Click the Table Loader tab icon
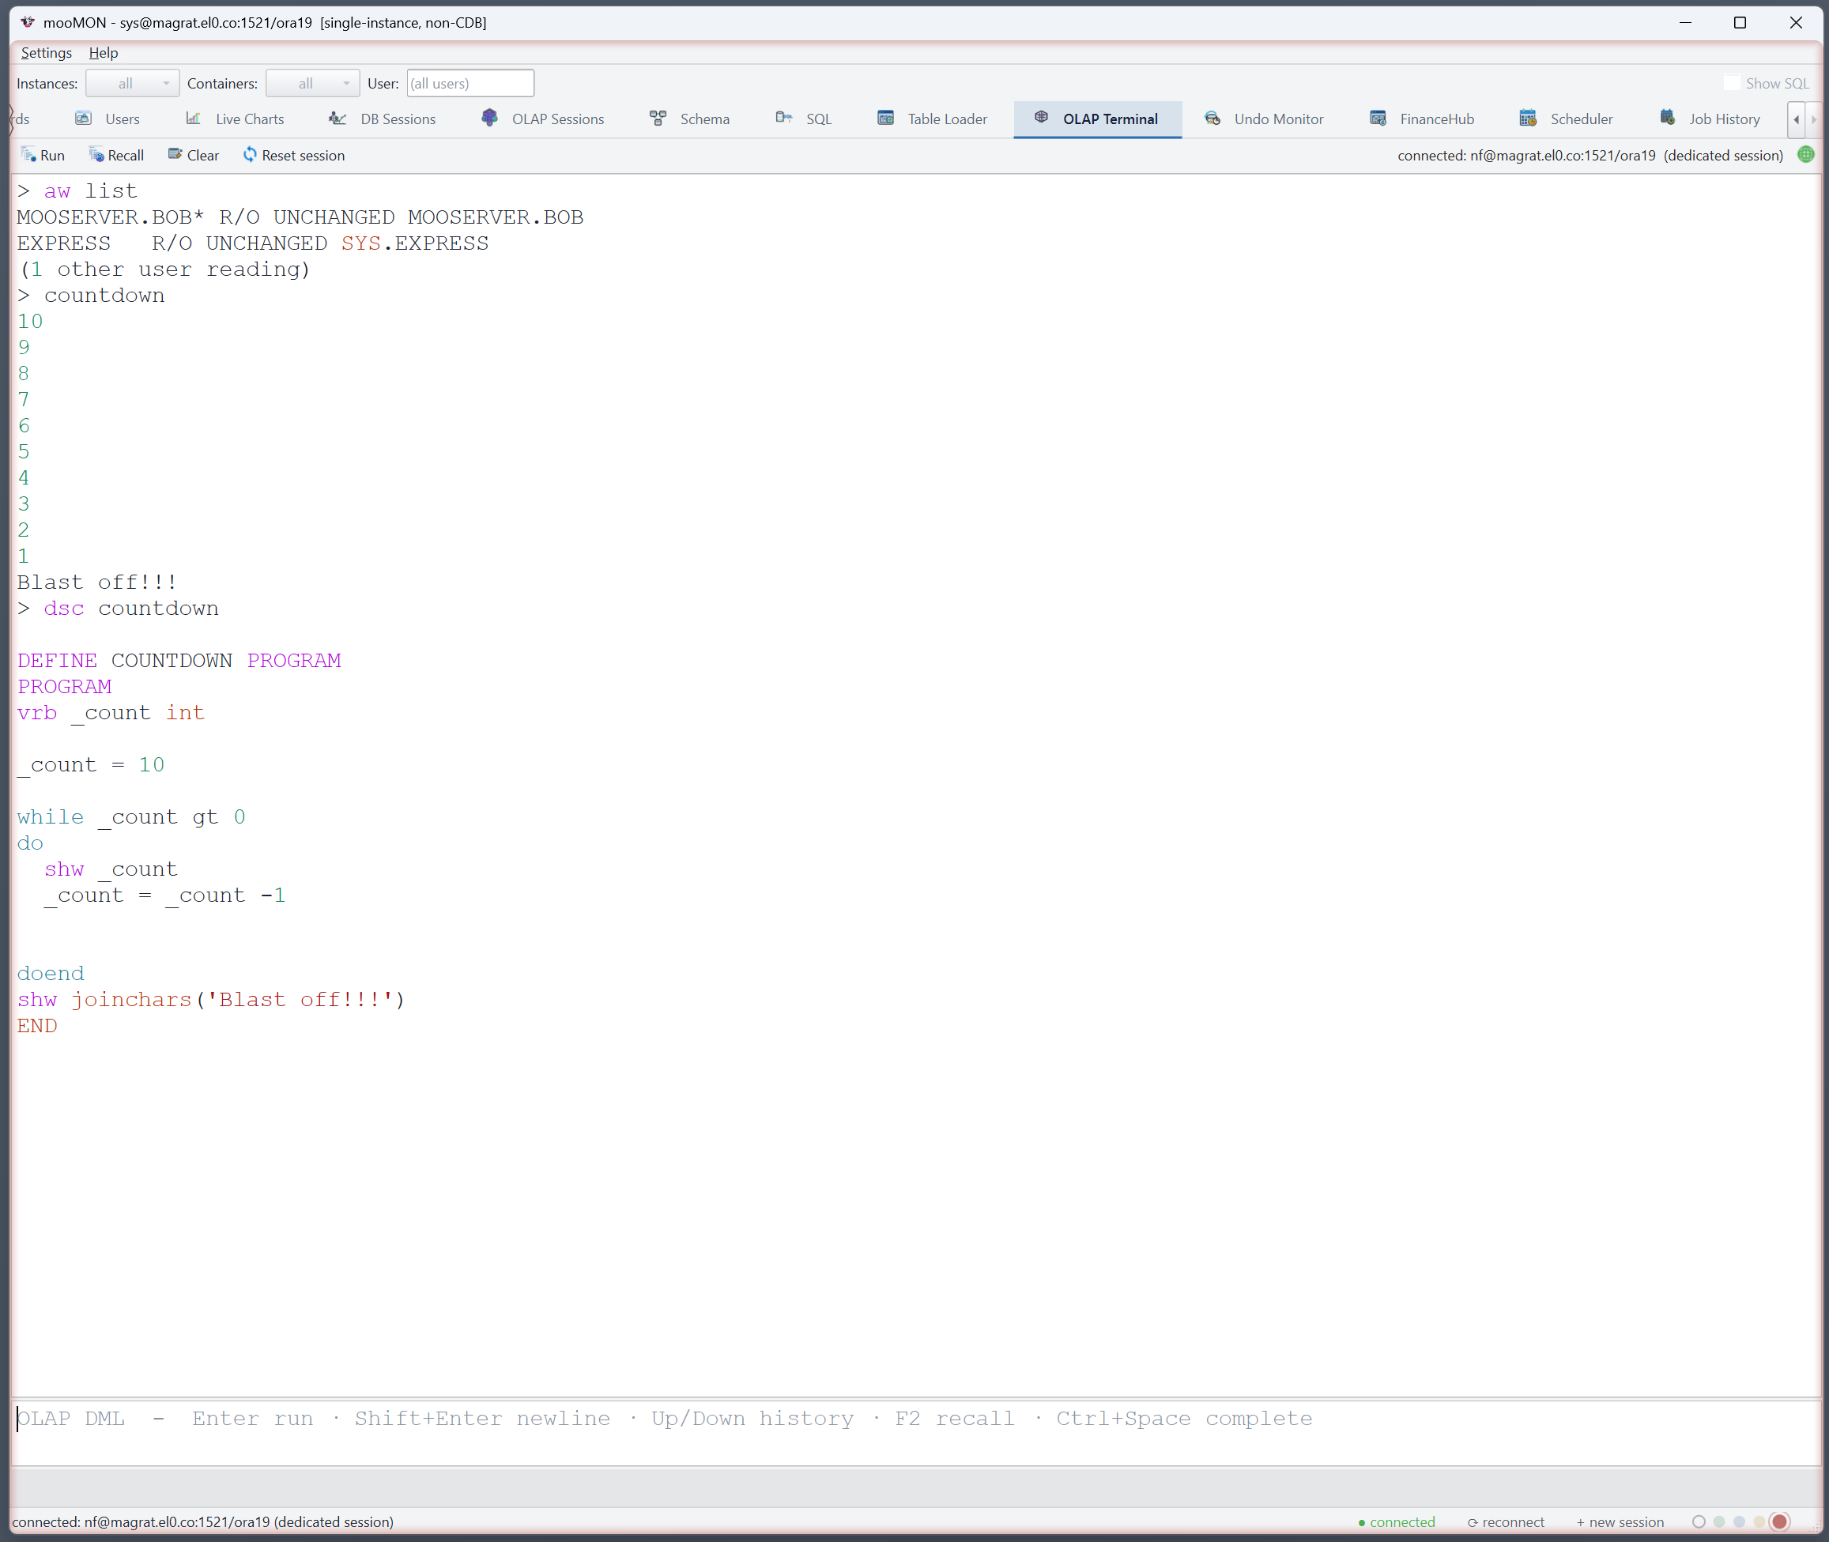The width and height of the screenshot is (1829, 1542). coord(885,118)
